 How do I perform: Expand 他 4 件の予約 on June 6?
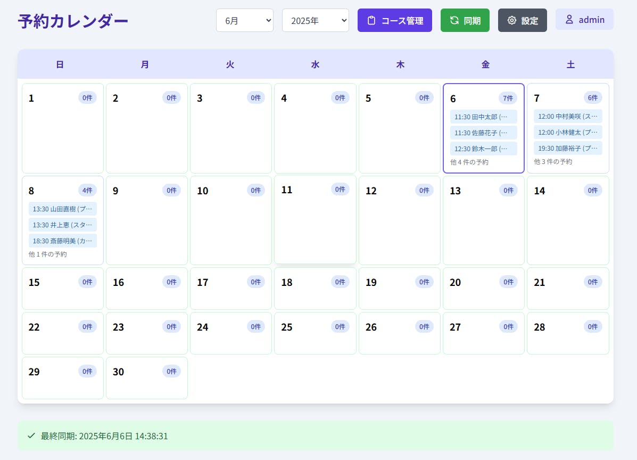point(469,162)
